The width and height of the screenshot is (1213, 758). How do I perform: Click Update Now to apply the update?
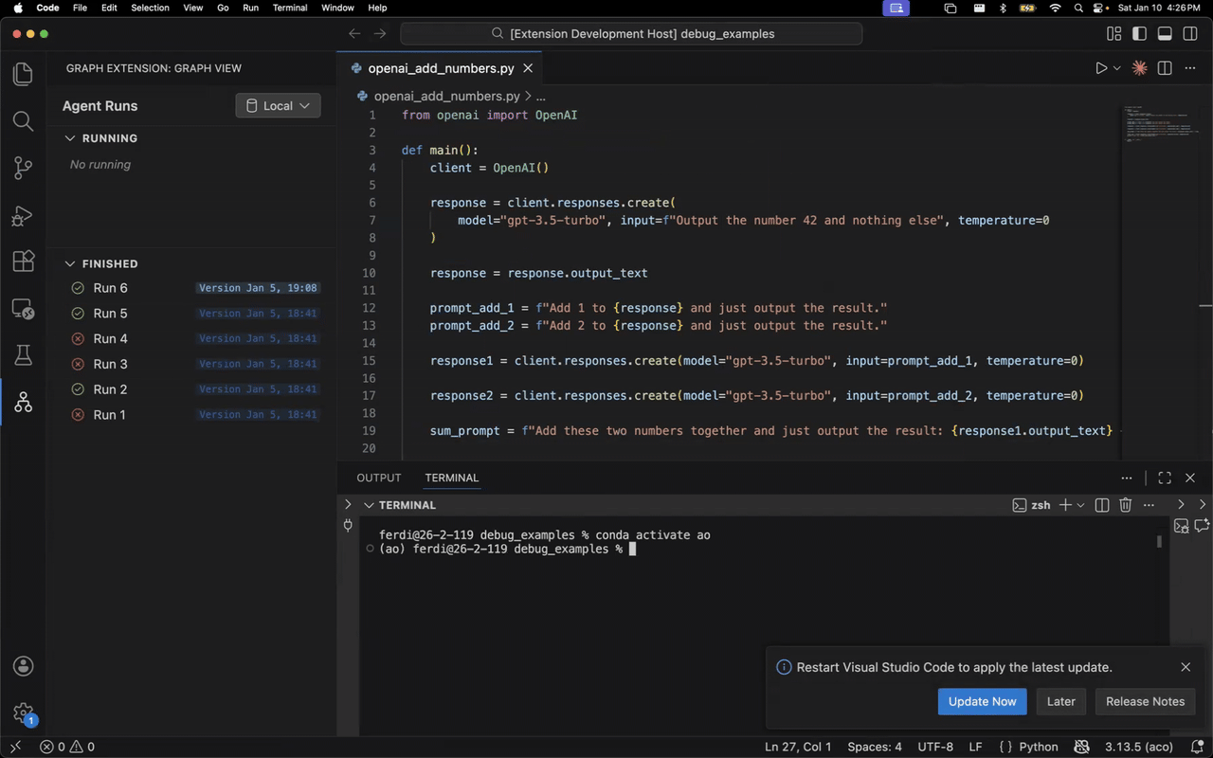click(x=982, y=701)
